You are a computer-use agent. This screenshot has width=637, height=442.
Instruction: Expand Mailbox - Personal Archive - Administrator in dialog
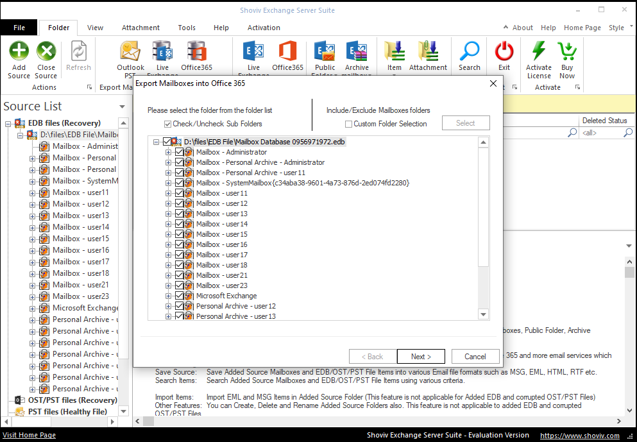(168, 162)
